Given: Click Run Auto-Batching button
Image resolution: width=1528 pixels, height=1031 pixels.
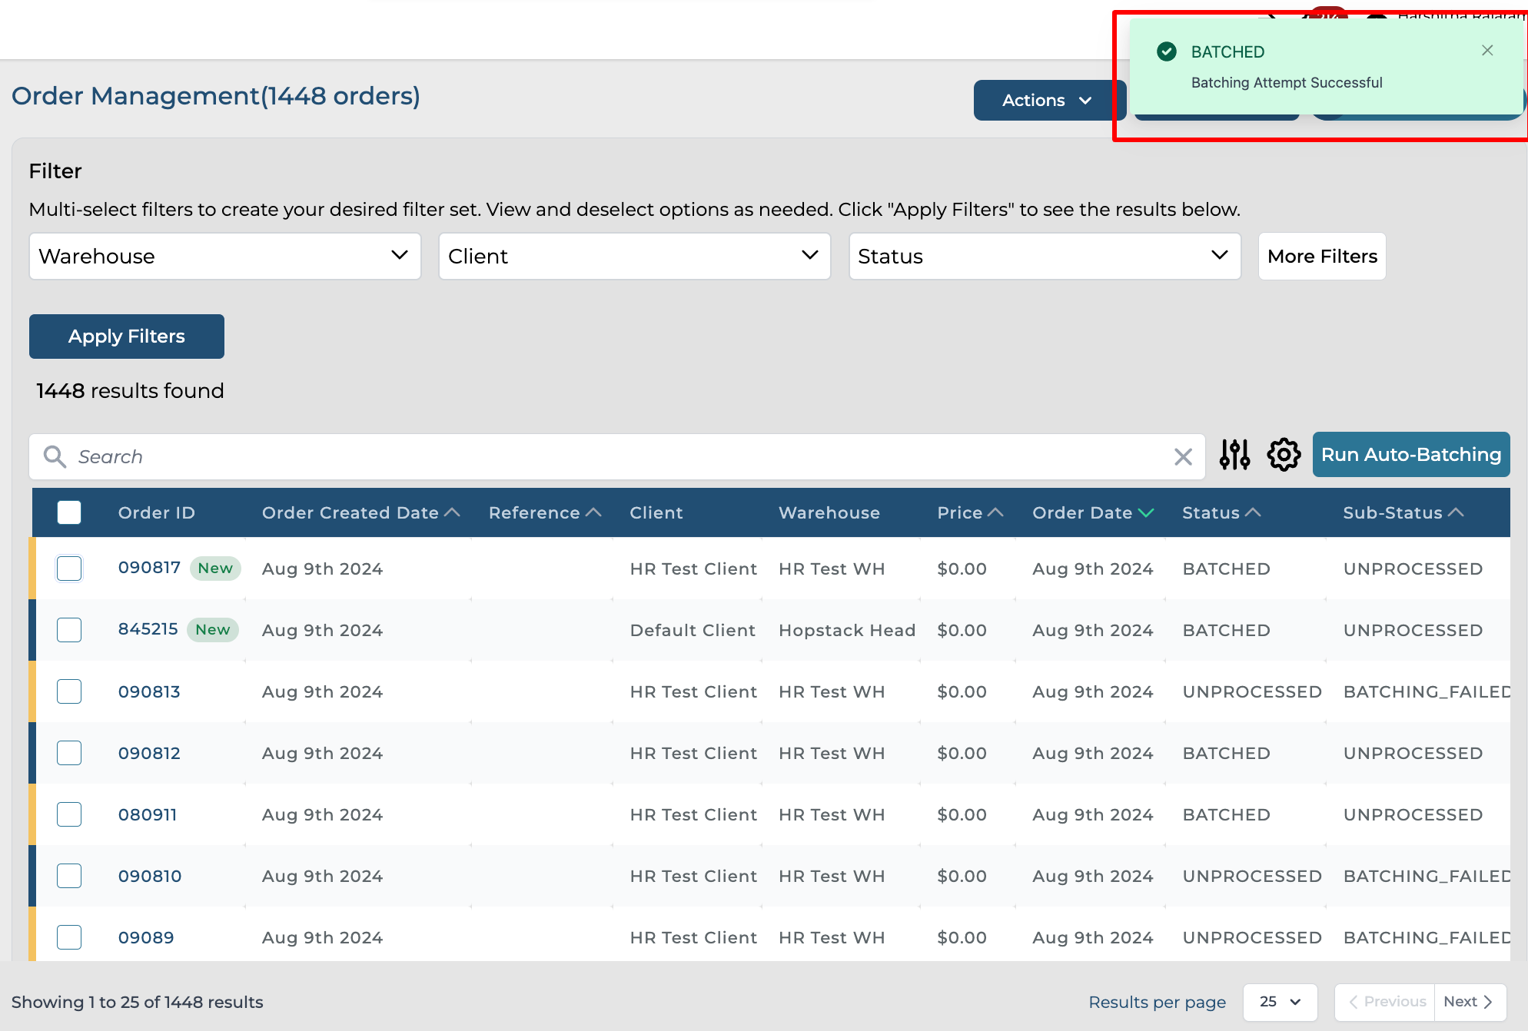Looking at the screenshot, I should 1410,455.
